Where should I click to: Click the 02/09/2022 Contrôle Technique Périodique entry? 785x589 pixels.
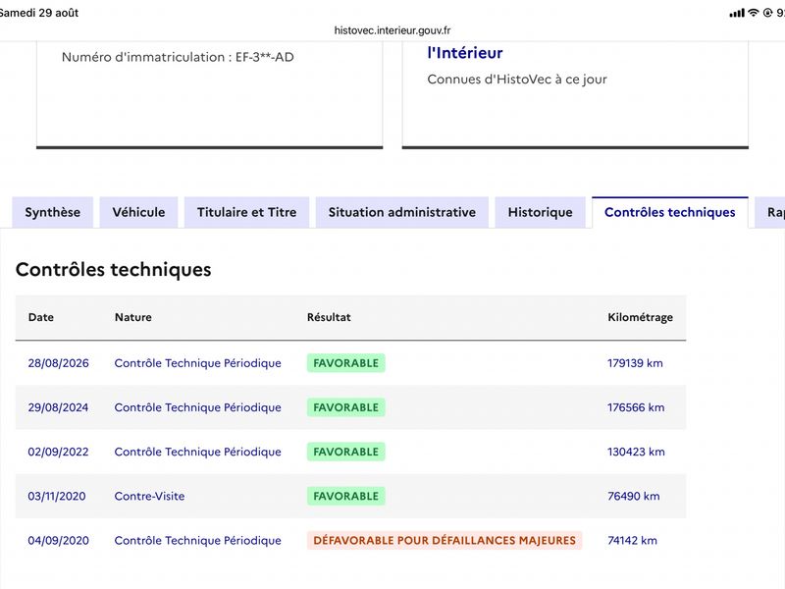click(198, 452)
